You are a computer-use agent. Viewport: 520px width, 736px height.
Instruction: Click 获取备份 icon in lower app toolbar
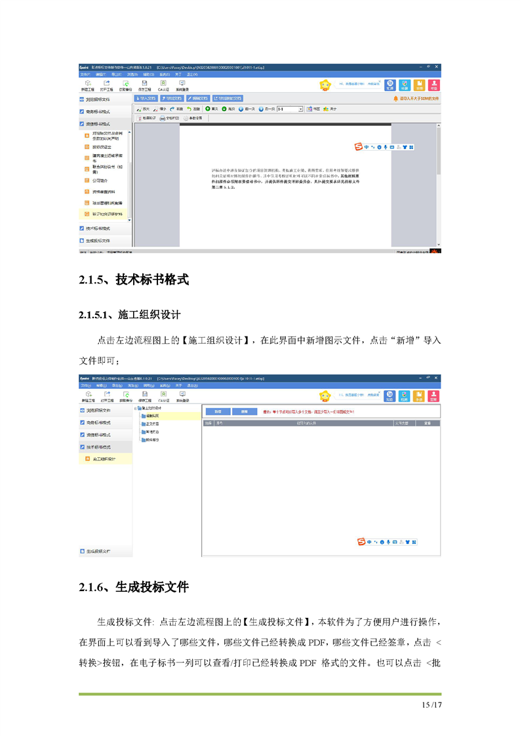(125, 396)
